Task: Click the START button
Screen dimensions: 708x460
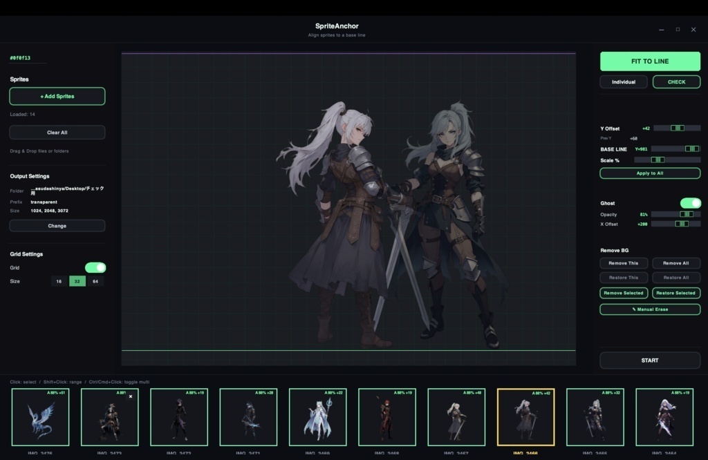Action: 650,361
